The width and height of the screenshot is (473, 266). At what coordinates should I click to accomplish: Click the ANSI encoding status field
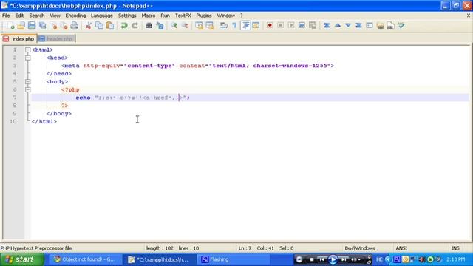pos(401,248)
